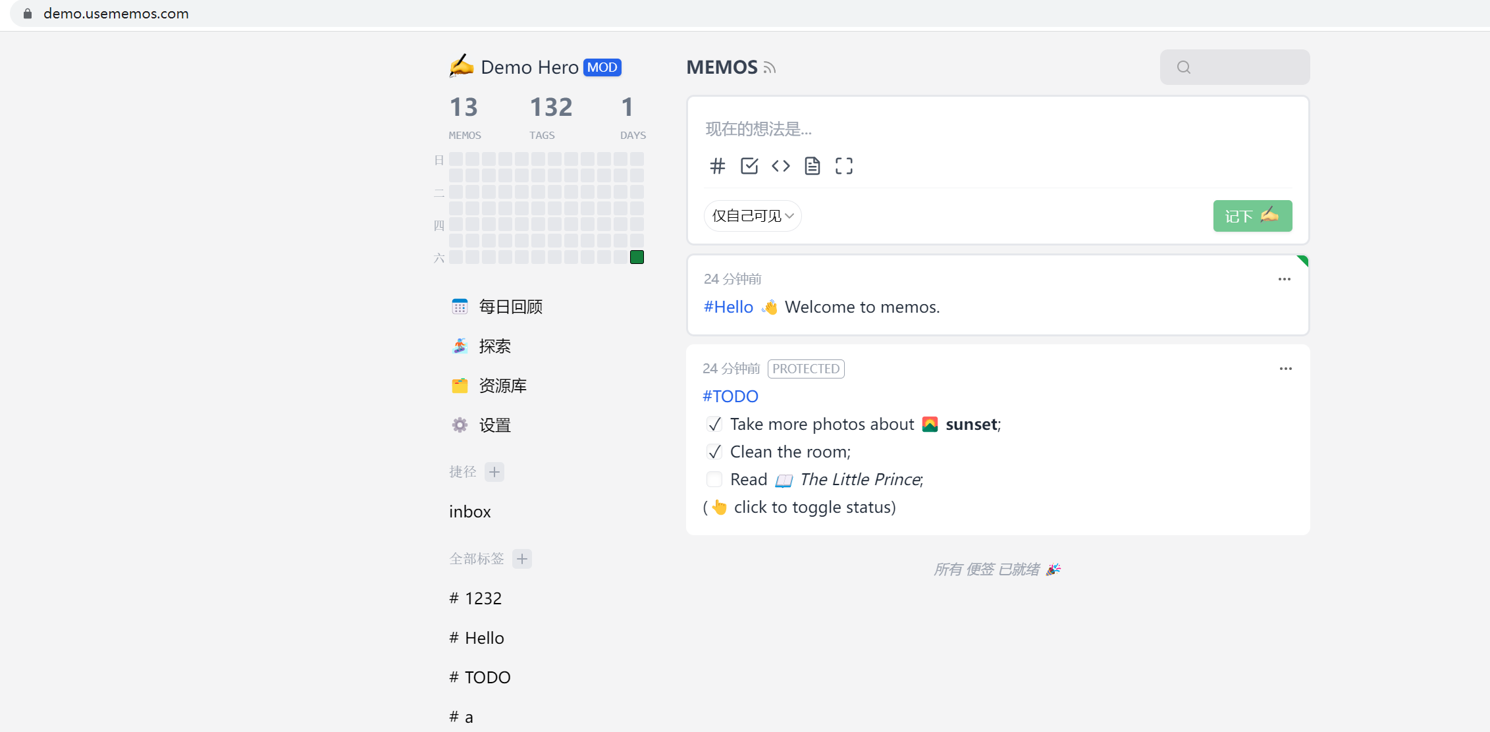
Task: Click the search magnifier icon
Action: (1184, 67)
